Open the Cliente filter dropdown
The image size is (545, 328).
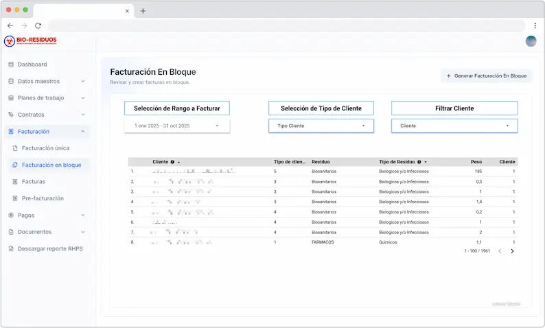tap(454, 126)
